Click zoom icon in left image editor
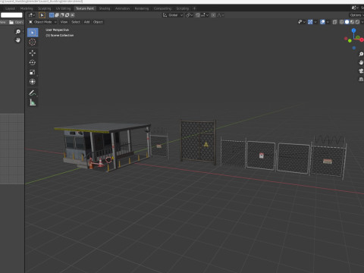 click(x=18, y=32)
